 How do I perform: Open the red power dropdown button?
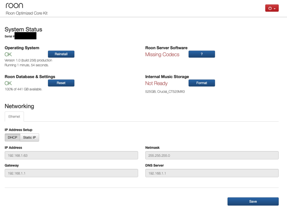click(272, 8)
